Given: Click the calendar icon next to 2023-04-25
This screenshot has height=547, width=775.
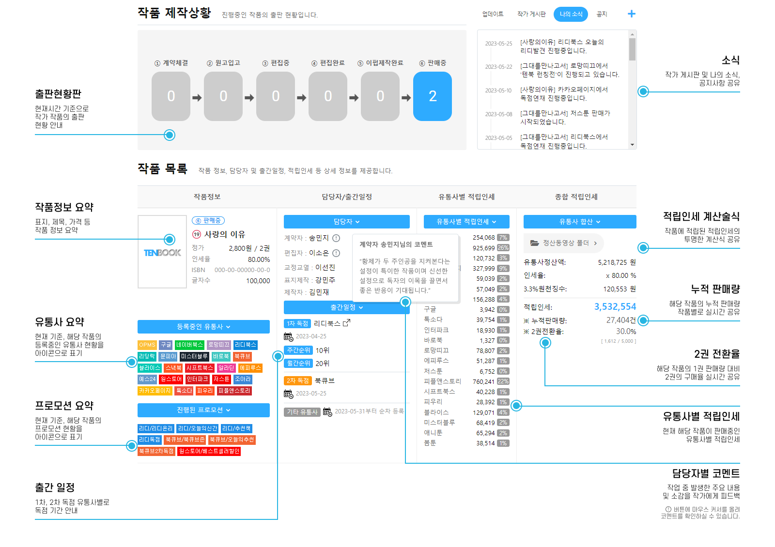Looking at the screenshot, I should click(x=288, y=336).
